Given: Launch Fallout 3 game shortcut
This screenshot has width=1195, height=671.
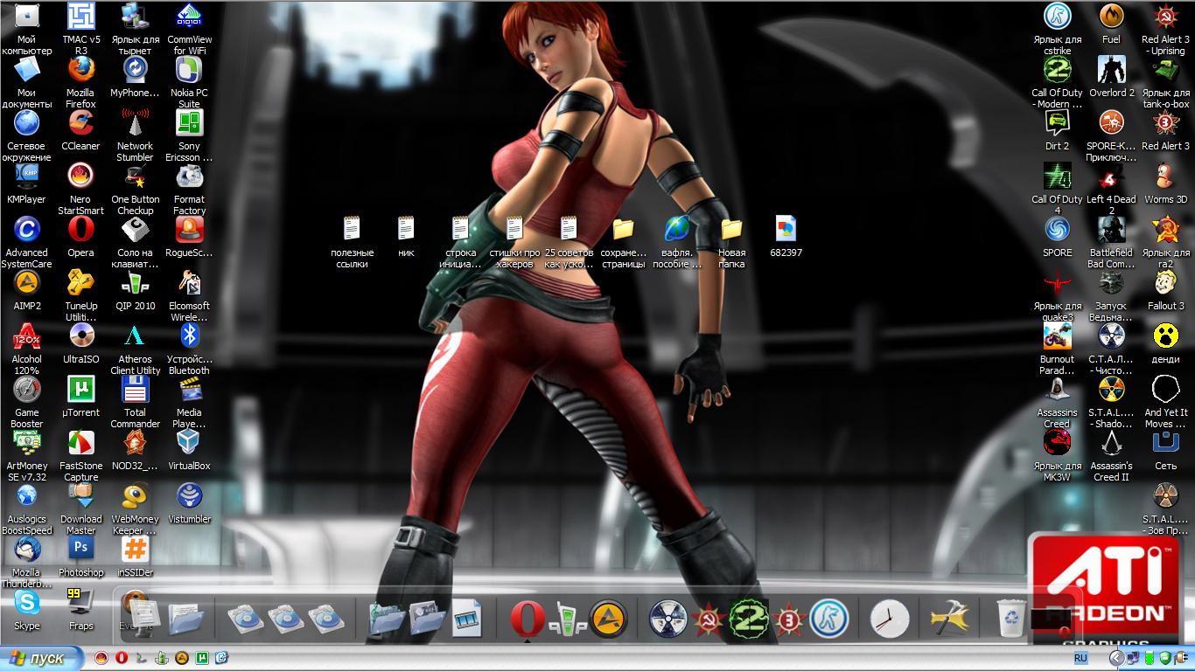Looking at the screenshot, I should pyautogui.click(x=1165, y=283).
